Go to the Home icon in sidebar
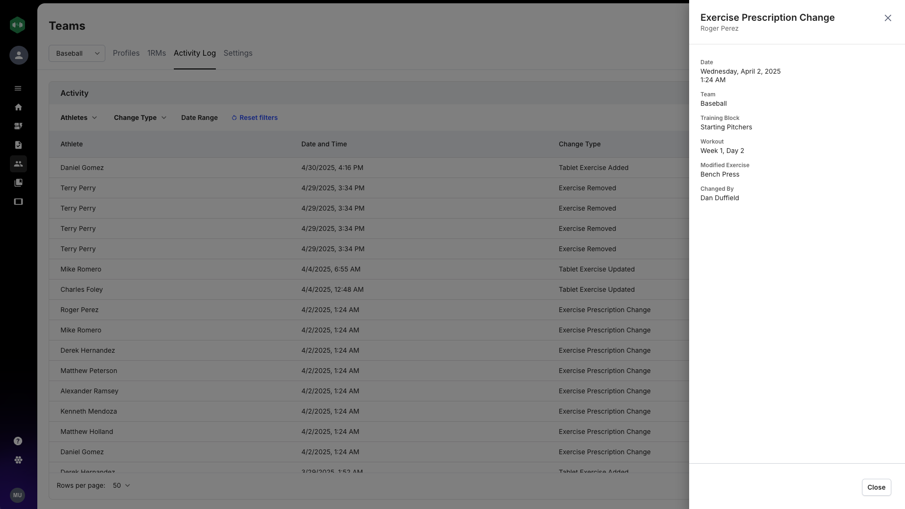 [x=18, y=107]
